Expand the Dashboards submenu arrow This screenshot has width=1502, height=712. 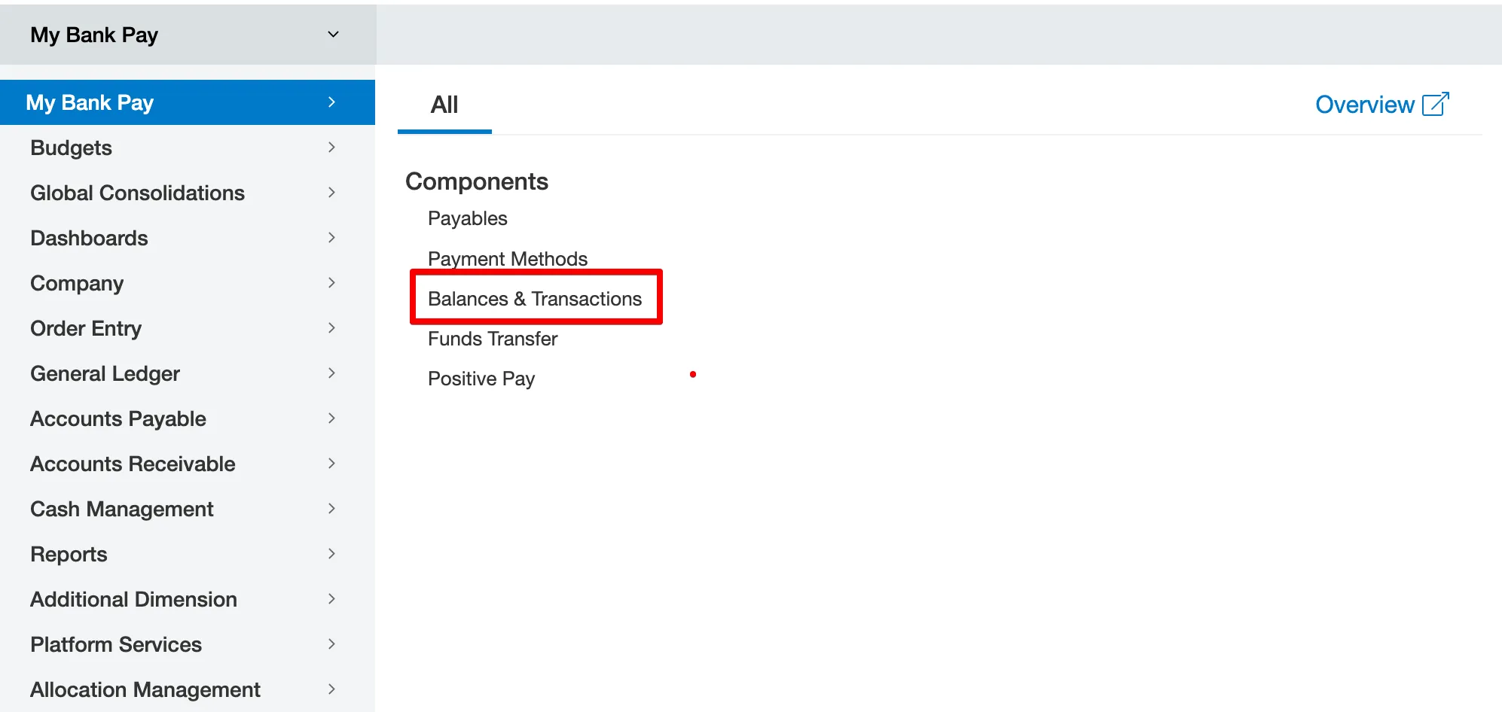tap(331, 238)
